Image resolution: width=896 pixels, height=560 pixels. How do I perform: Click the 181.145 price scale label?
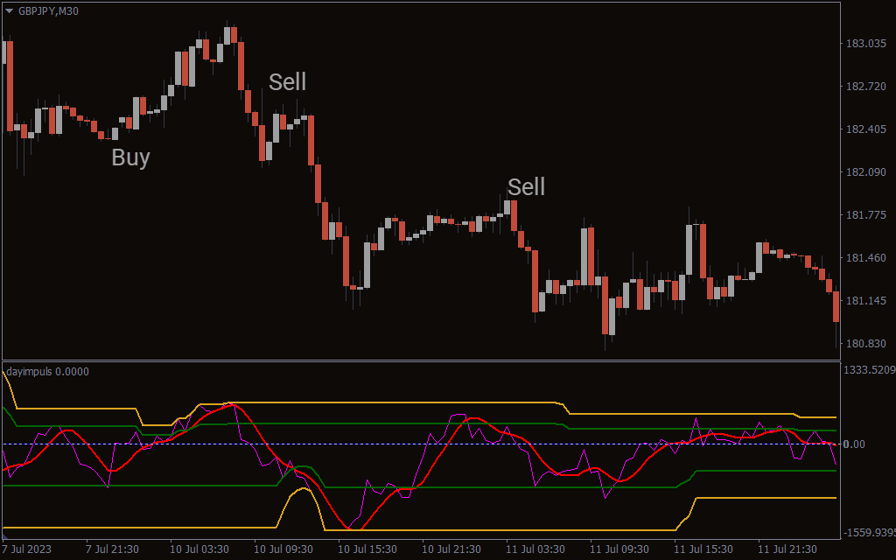866,301
